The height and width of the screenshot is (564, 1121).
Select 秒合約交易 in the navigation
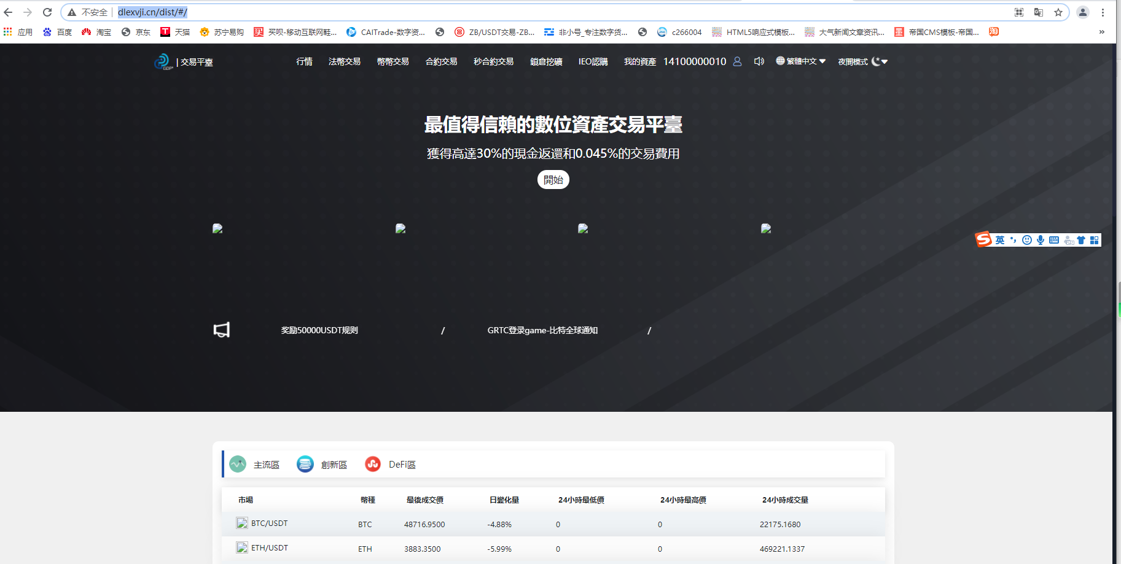pyautogui.click(x=493, y=61)
